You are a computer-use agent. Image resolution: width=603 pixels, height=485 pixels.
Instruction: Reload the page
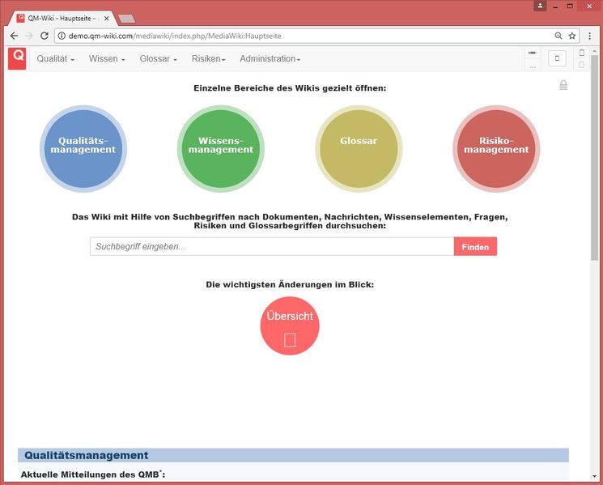click(x=45, y=36)
